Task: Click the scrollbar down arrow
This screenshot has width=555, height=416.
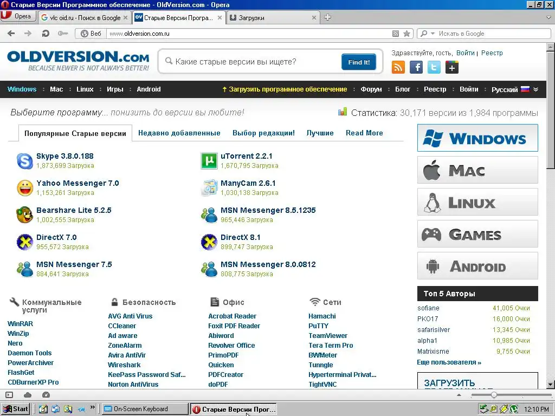Action: point(551,385)
